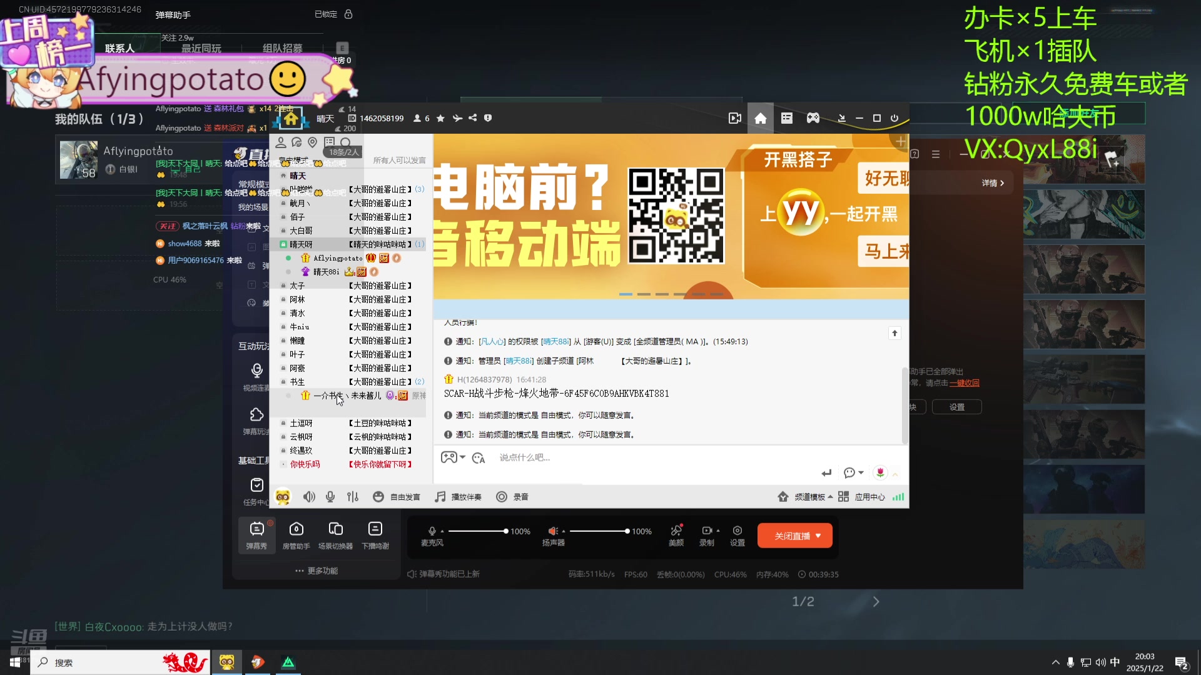Toggle the 麦克风 mic icon in stream toolbar
The width and height of the screenshot is (1201, 675).
[432, 531]
